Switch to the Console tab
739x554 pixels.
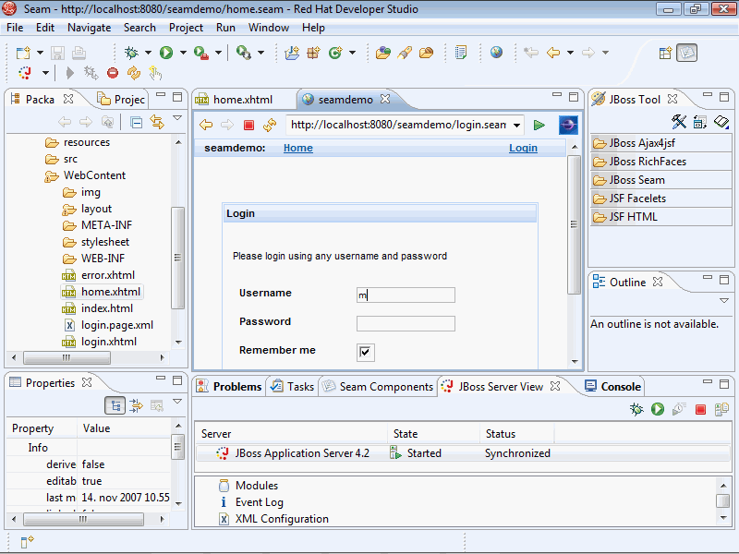pyautogui.click(x=613, y=387)
